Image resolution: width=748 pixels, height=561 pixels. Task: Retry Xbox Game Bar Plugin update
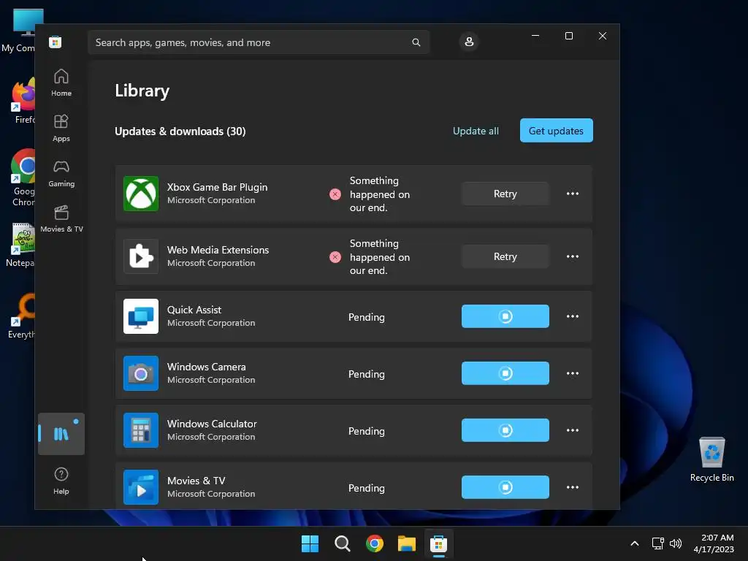pos(505,194)
